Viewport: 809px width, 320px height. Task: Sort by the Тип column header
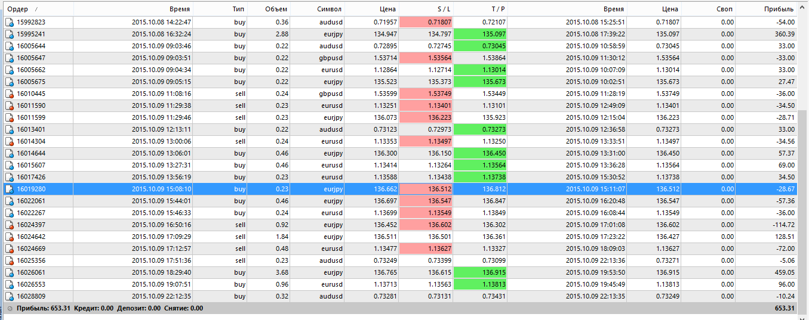220,10
